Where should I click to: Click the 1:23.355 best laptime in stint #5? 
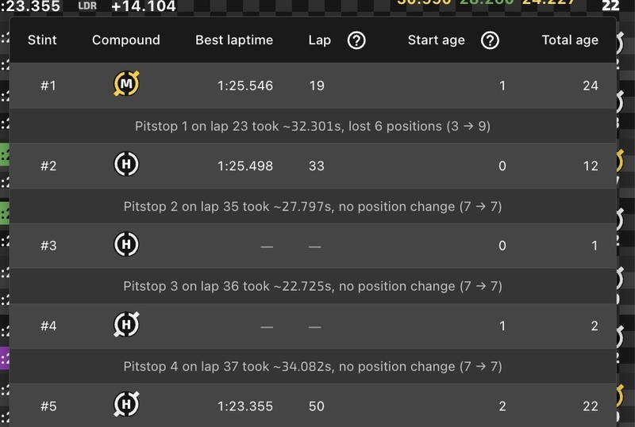tap(245, 406)
